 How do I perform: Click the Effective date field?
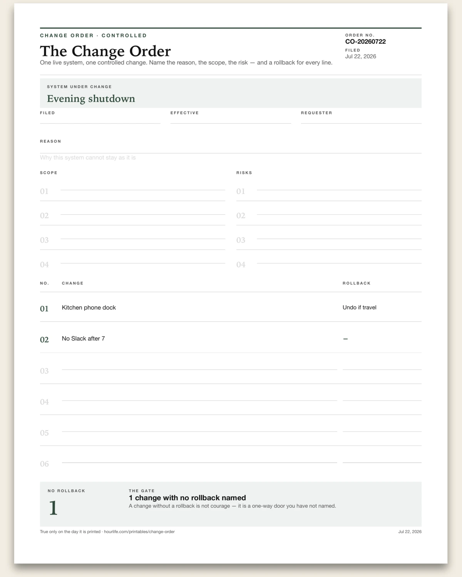click(x=231, y=120)
